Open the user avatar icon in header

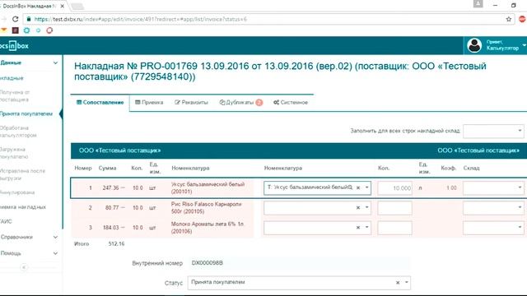click(x=474, y=45)
